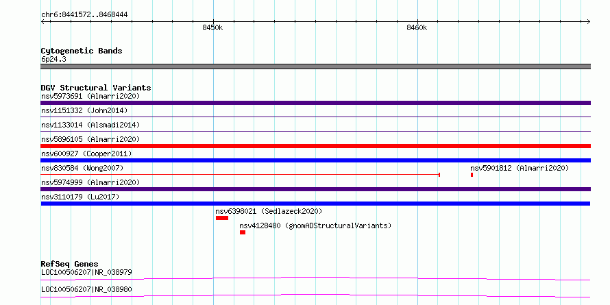This screenshot has height=305, width=610.
Task: Click the red block for nsv6398021
Action: [222, 218]
